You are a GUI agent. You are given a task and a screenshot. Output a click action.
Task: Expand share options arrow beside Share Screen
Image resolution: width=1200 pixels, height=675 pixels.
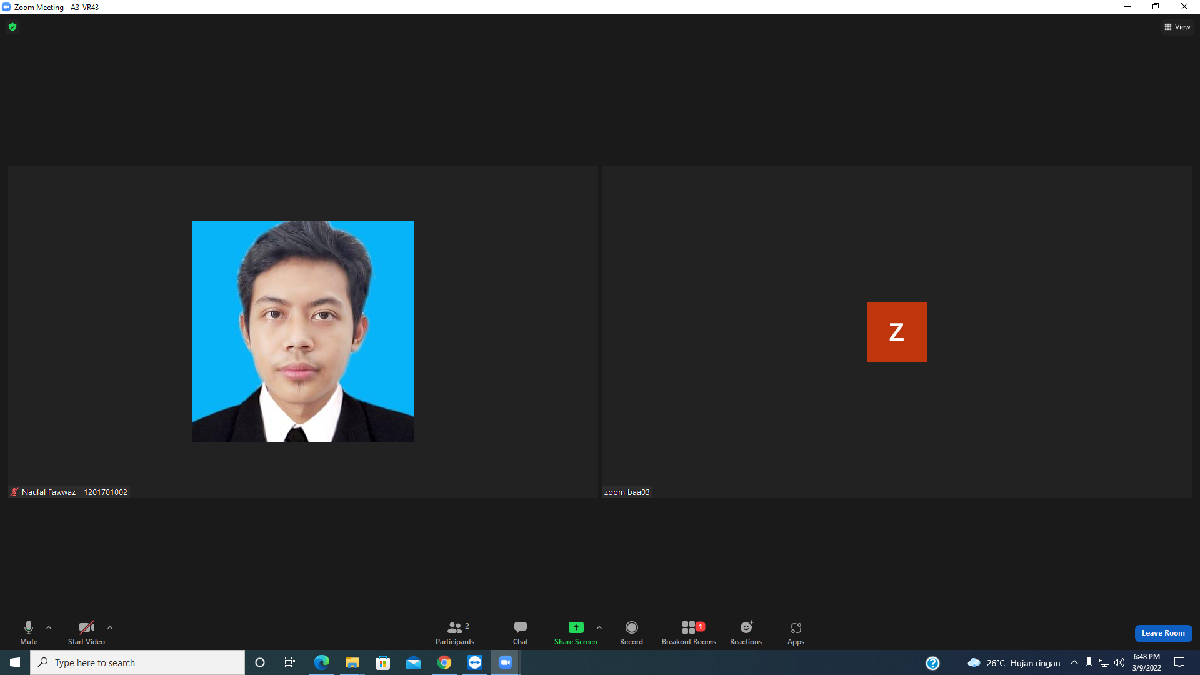[x=599, y=627]
